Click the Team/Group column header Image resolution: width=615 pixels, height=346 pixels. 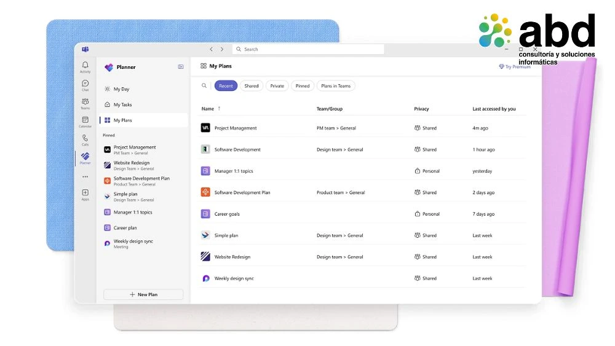coord(330,109)
